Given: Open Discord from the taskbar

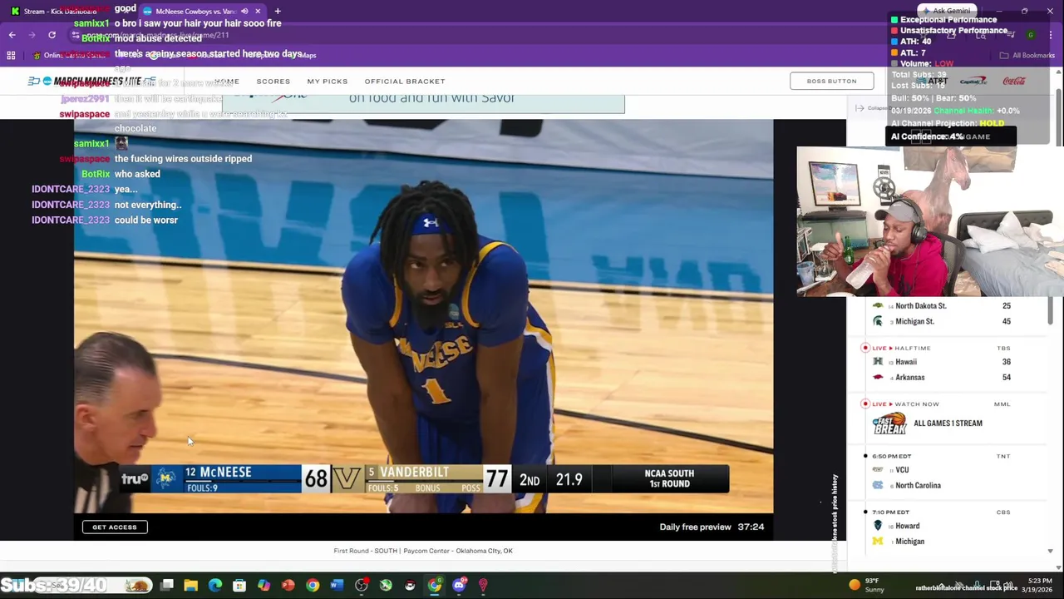Looking at the screenshot, I should [459, 586].
